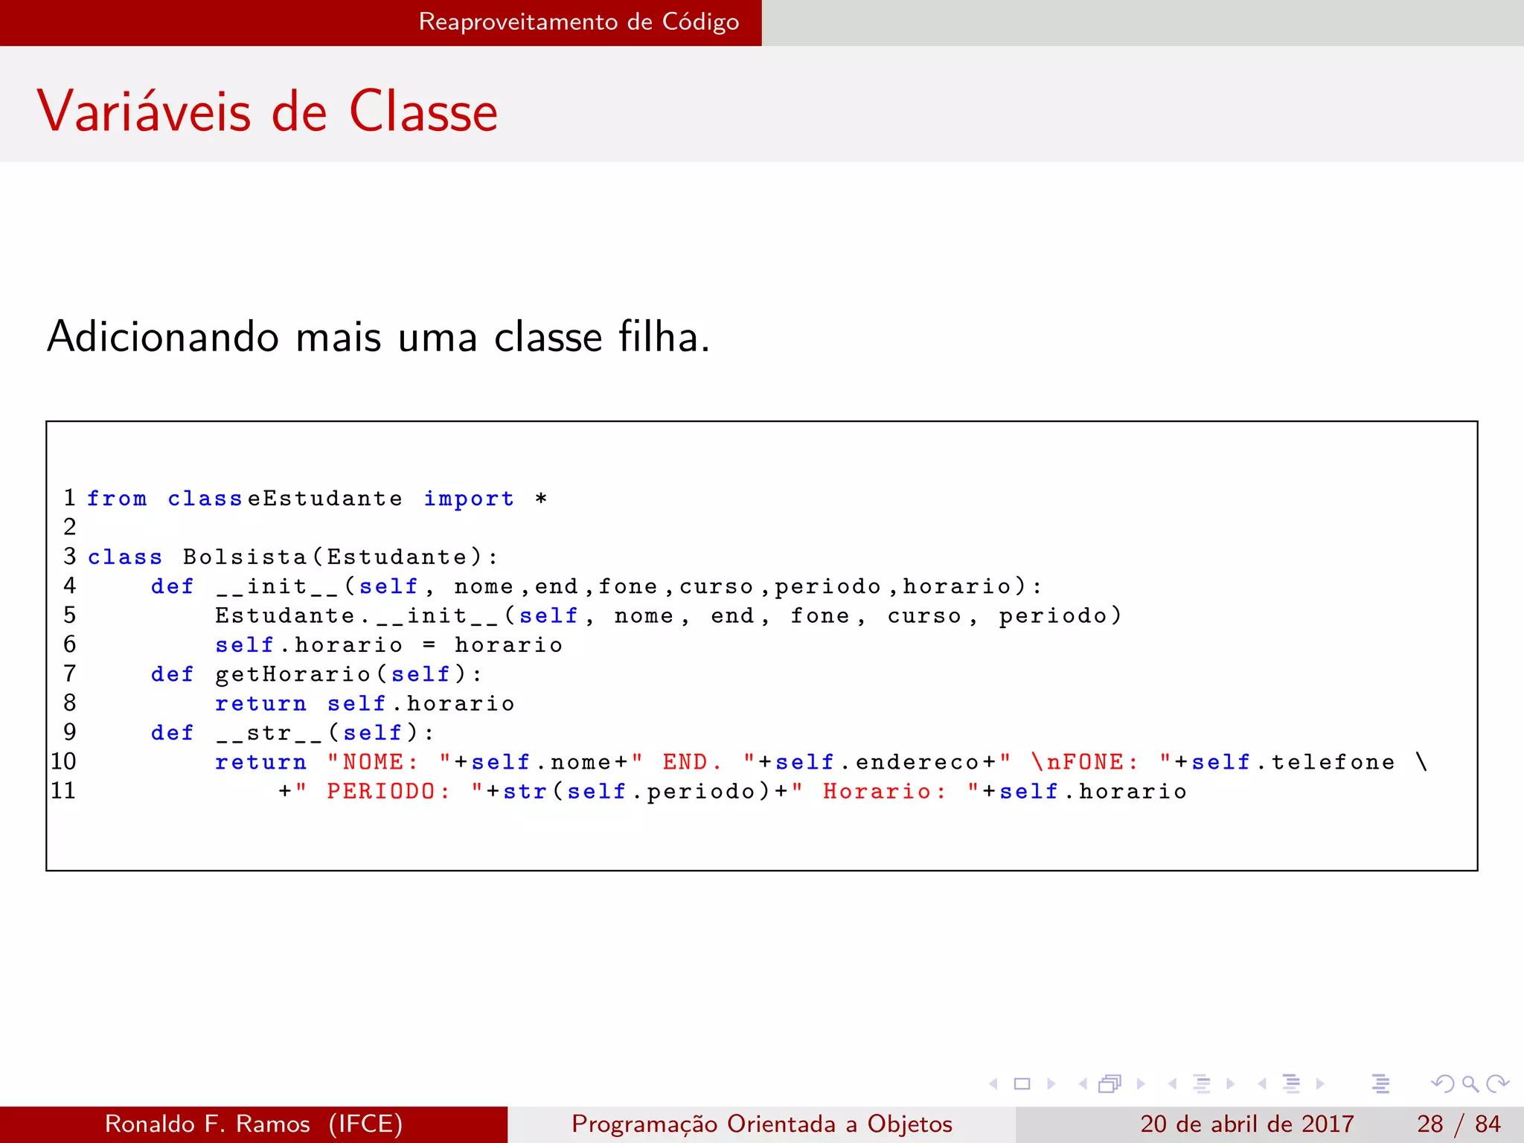Image resolution: width=1524 pixels, height=1143 pixels.
Task: Click the 'Reaproveitamento de Código' section header
Action: 579,22
